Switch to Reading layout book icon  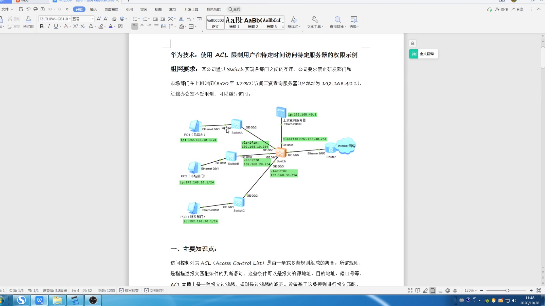(418, 290)
